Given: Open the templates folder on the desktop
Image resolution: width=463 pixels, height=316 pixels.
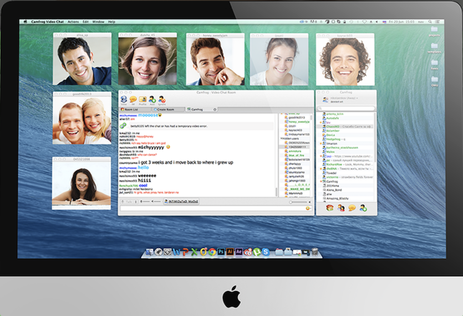Looking at the screenshot, I should click(434, 48).
